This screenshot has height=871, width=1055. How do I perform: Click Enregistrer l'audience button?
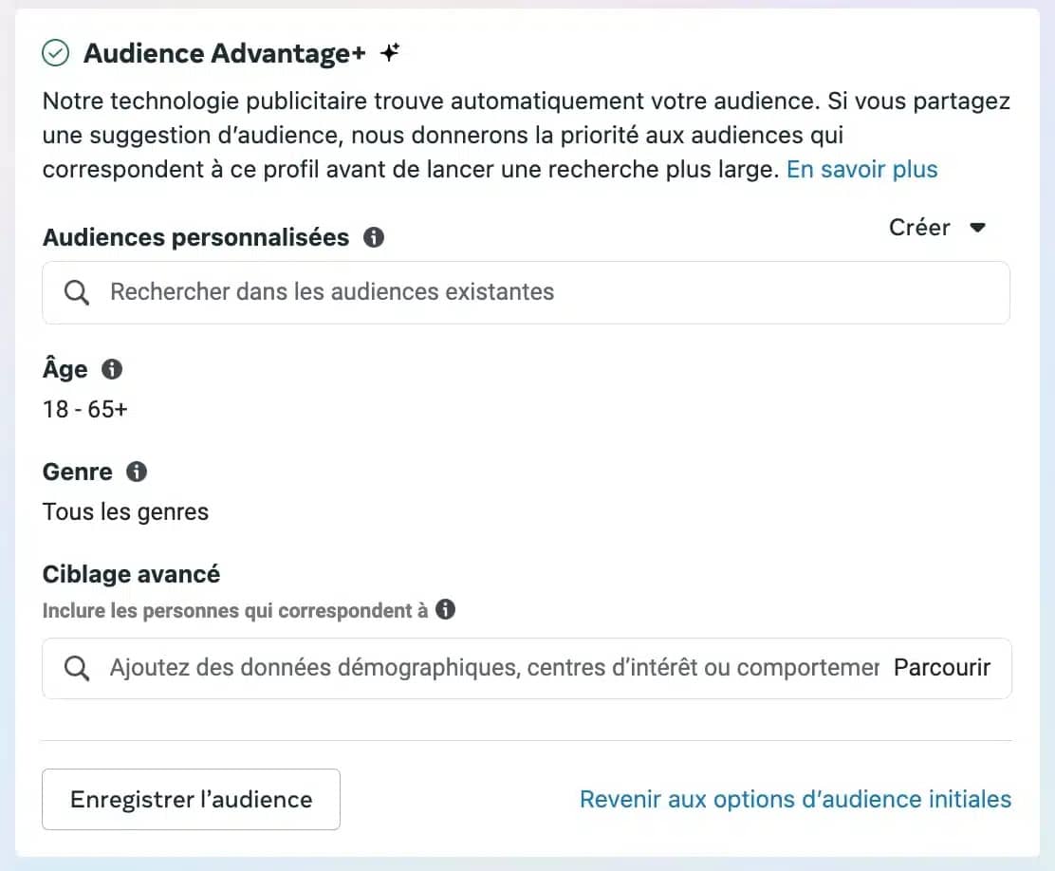(191, 799)
